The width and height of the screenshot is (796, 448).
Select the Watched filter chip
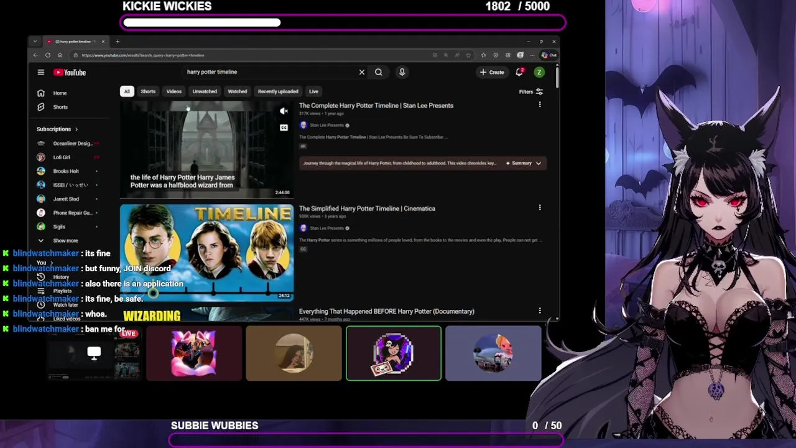pos(237,91)
